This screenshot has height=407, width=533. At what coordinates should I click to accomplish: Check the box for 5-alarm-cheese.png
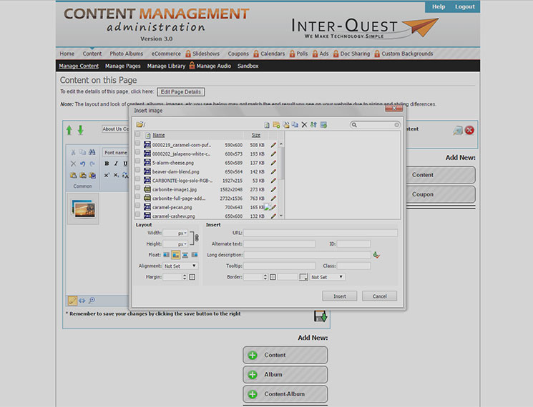point(137,163)
